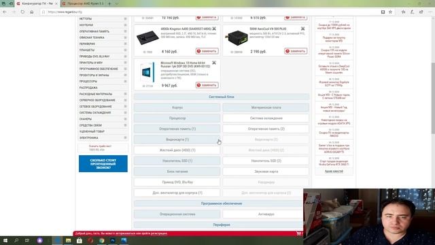
Task: Expand the Электроника category arrow
Action: click(125, 137)
